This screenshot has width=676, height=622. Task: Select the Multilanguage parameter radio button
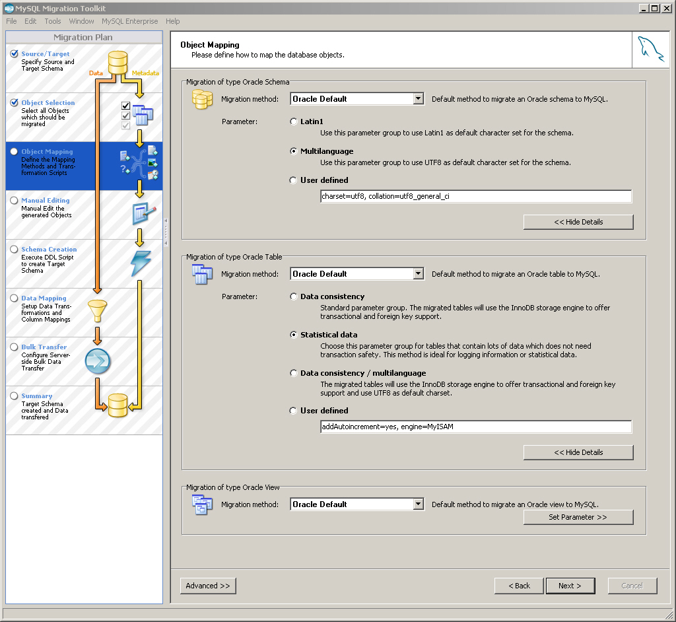click(x=294, y=151)
